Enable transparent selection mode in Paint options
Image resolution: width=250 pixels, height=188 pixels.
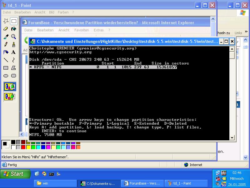click(10, 97)
